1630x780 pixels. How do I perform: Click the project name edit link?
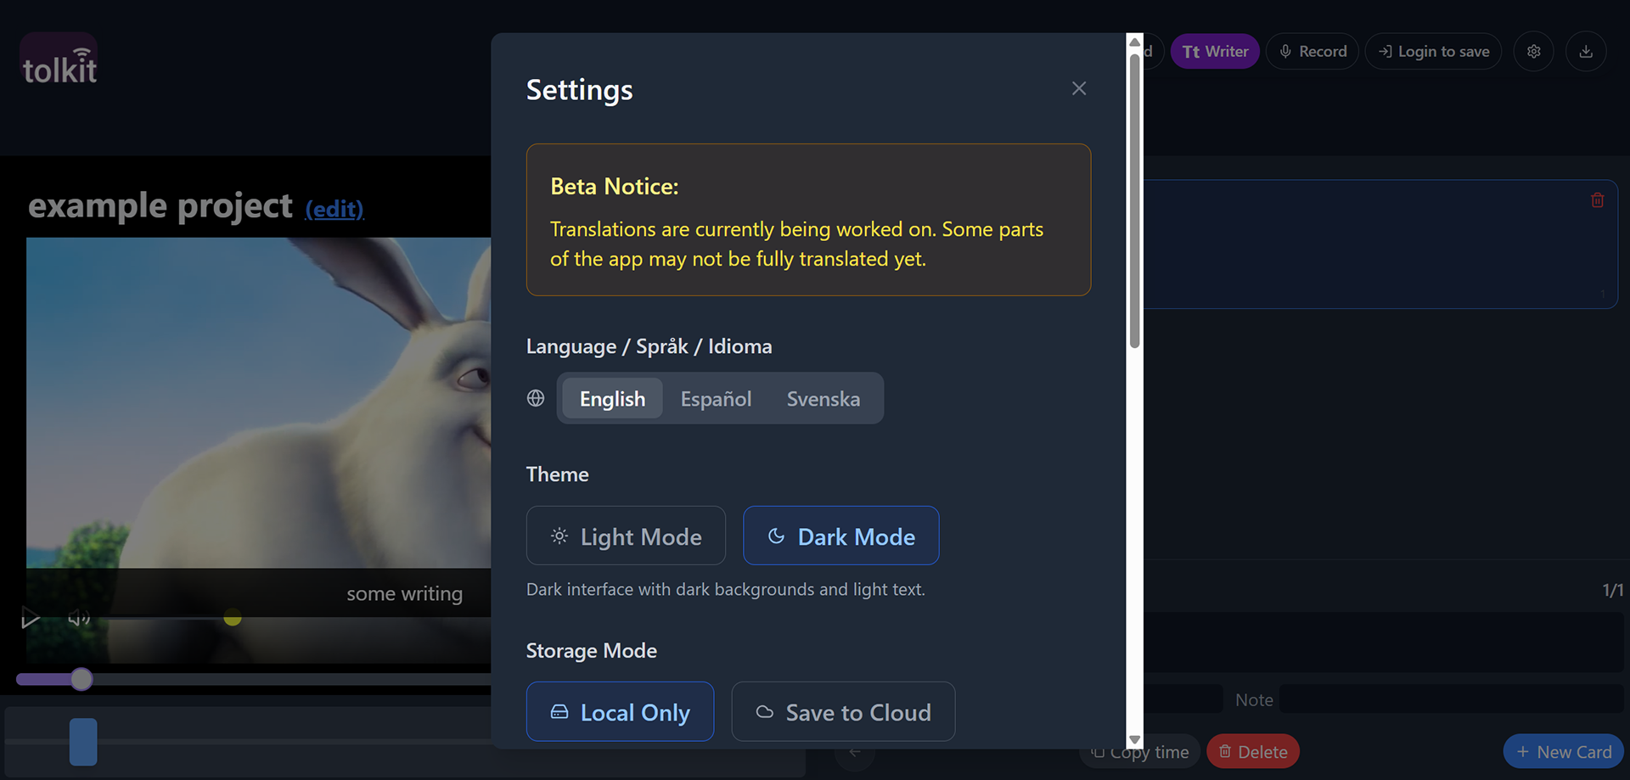(334, 209)
